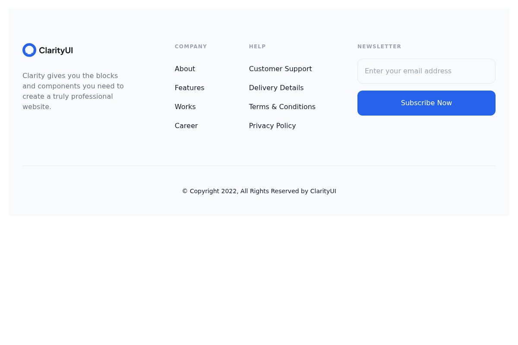Click the blue logo mark next to ClarityUI
This screenshot has height=345, width=518.
pyautogui.click(x=29, y=50)
